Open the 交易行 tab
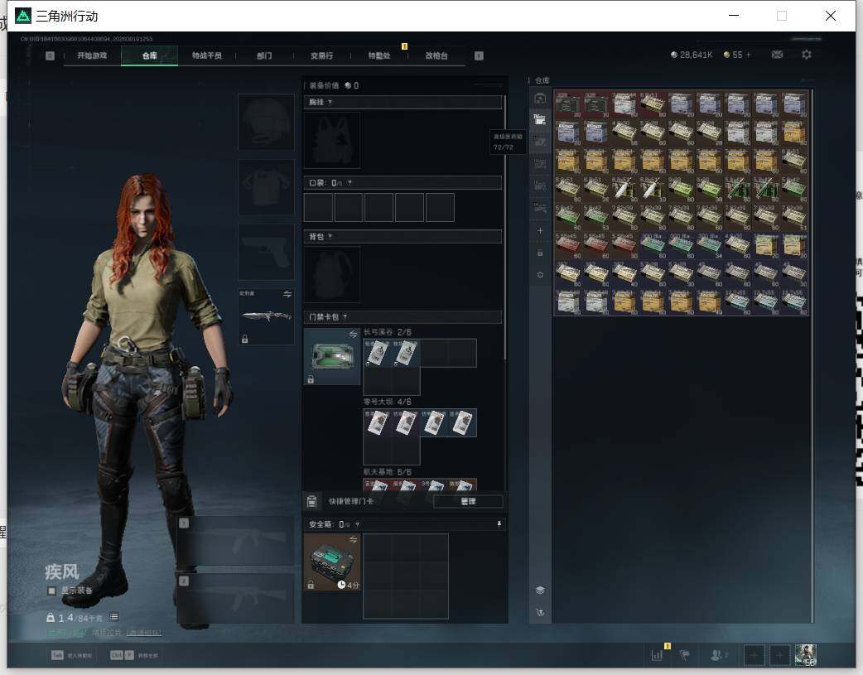This screenshot has height=675, width=863. point(321,55)
